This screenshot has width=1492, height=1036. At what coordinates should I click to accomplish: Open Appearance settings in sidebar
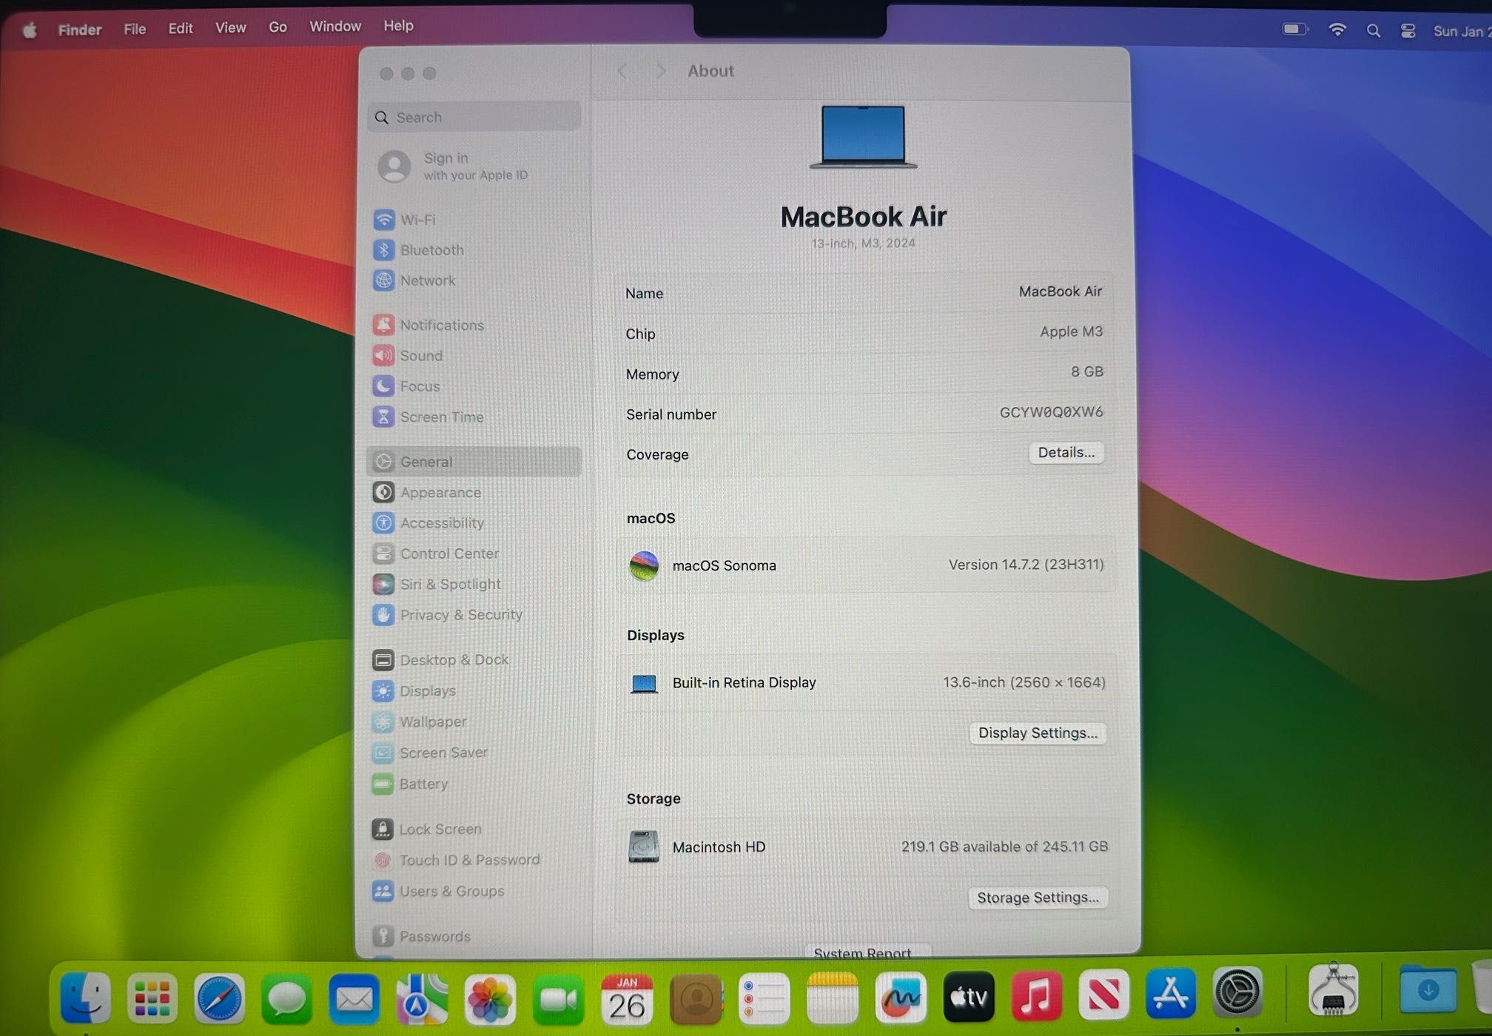(x=427, y=493)
